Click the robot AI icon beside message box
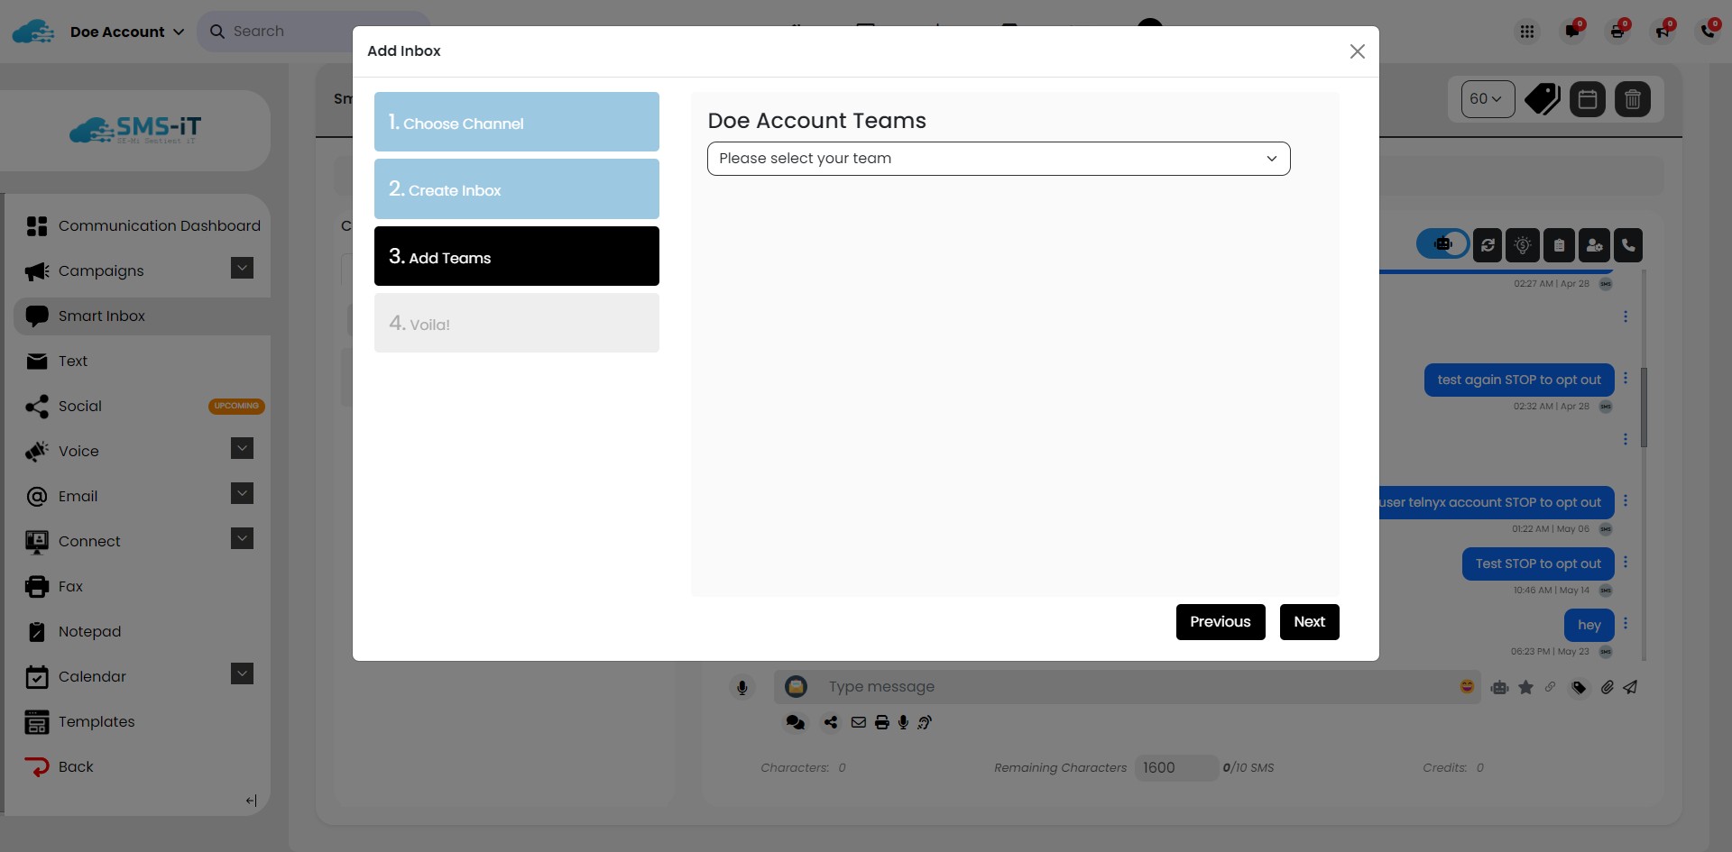This screenshot has width=1732, height=852. point(1499,688)
